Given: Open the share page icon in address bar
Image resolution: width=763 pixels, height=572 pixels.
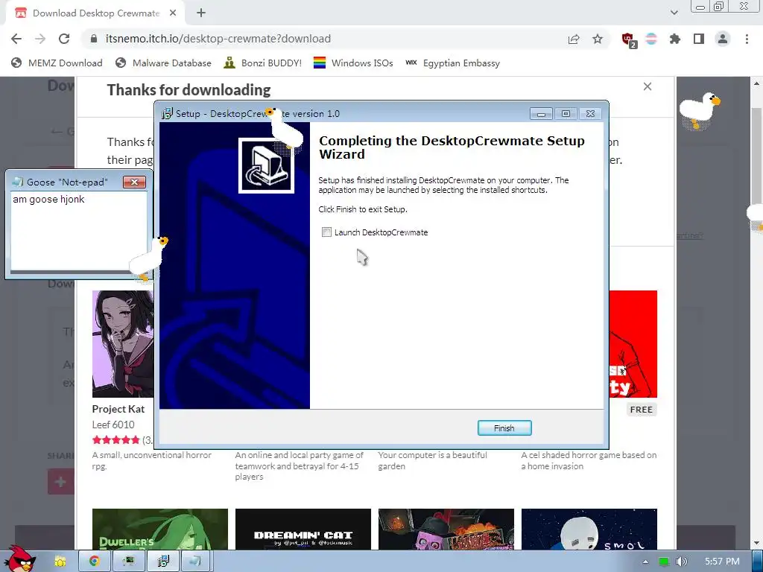Looking at the screenshot, I should [574, 39].
